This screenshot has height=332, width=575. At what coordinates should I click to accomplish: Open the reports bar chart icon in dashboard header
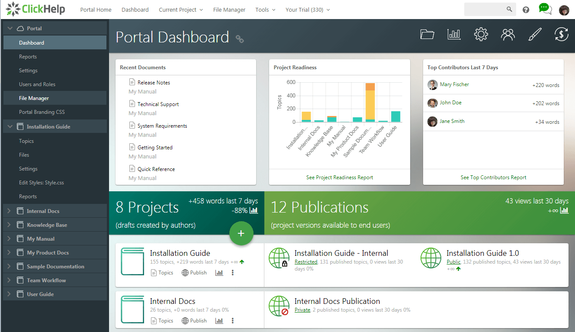click(x=454, y=34)
